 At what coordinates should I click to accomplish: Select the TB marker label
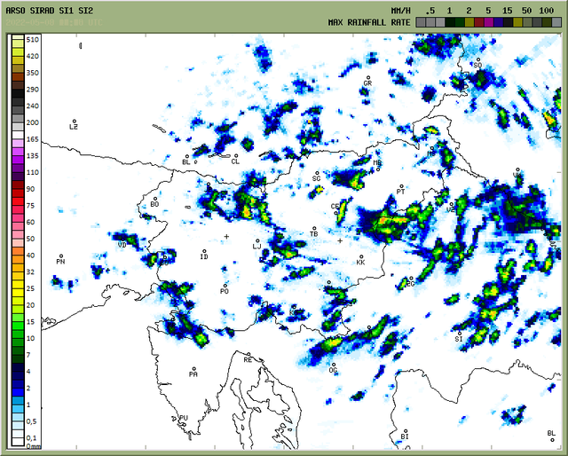[313, 234]
